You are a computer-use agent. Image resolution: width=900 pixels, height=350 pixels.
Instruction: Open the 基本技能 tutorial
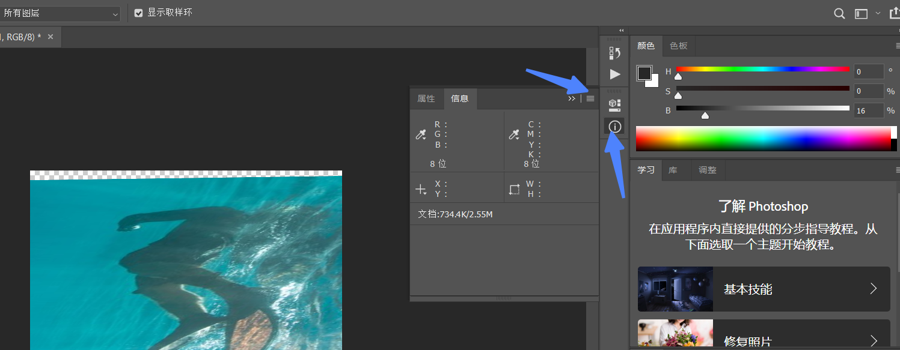[x=764, y=289]
